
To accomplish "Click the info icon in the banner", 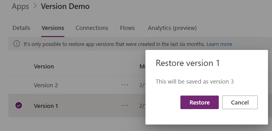I will (17, 44).
